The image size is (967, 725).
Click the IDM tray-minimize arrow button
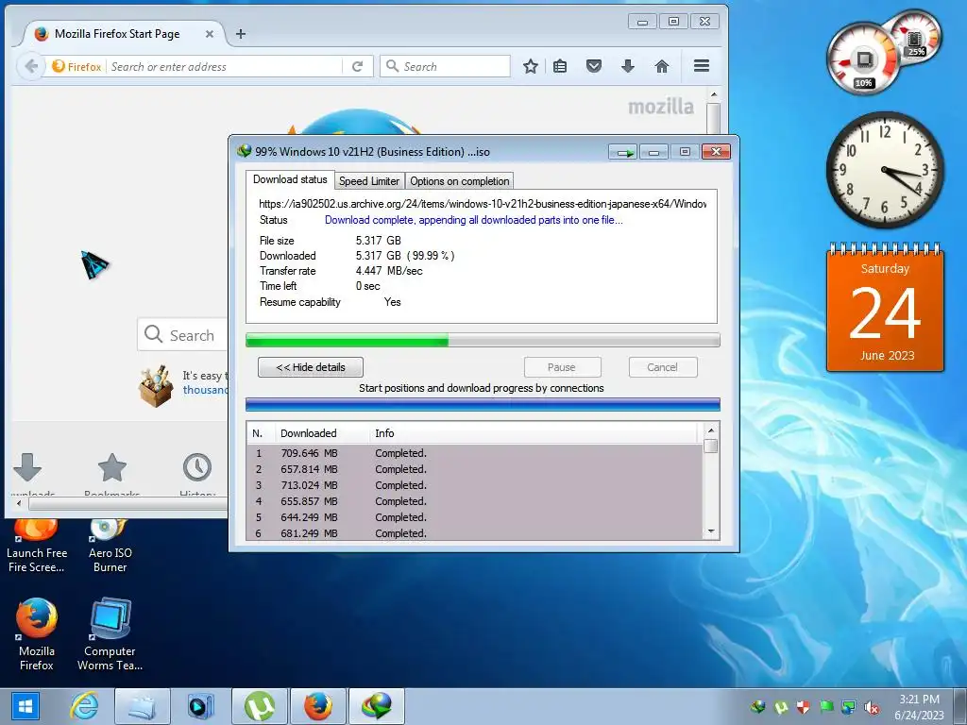coord(623,152)
